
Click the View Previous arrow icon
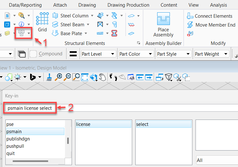coord(140,77)
